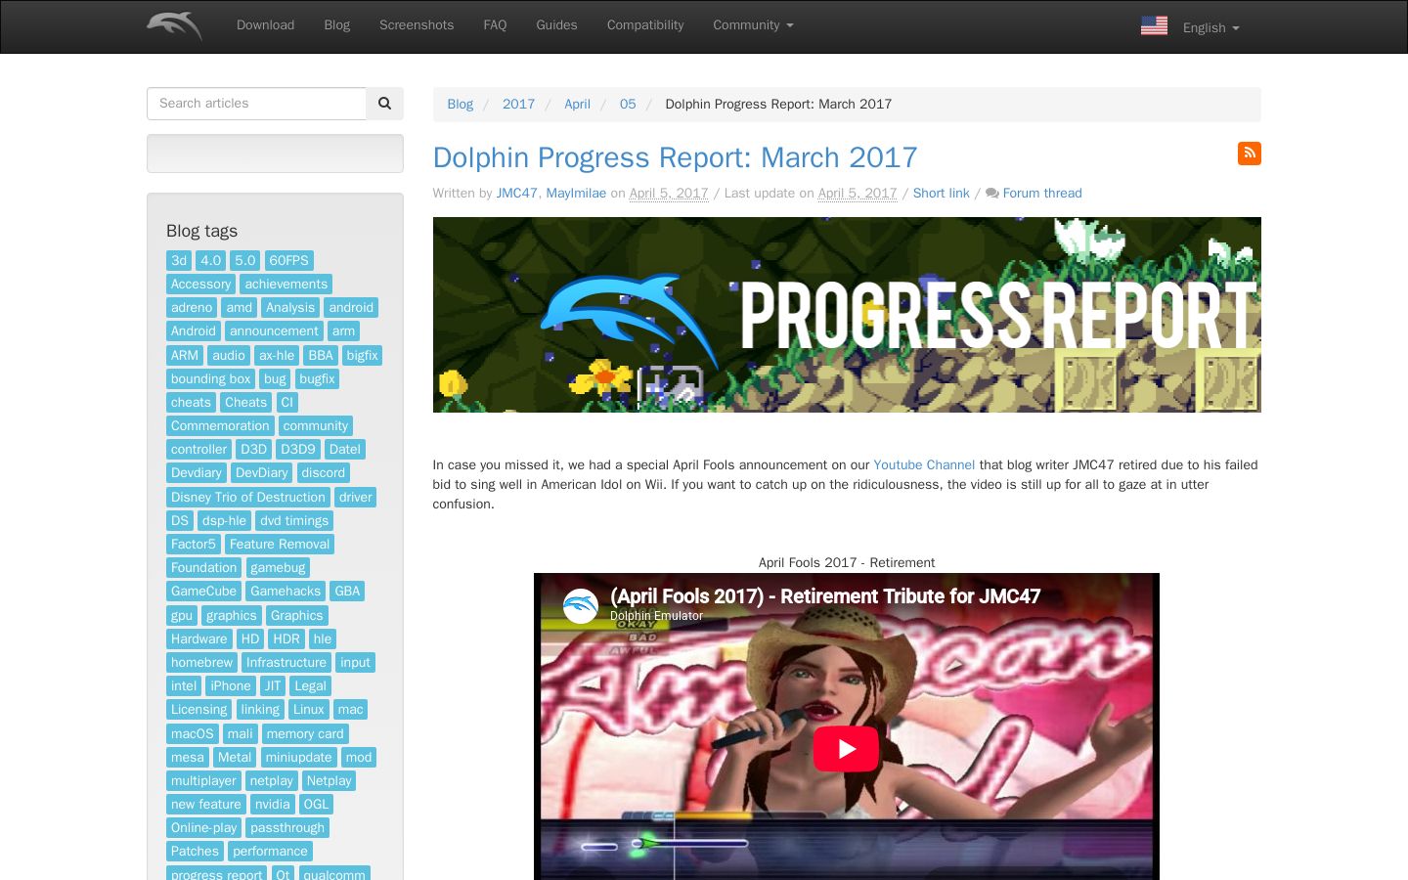View author MayImilae's profile
Viewport: 1408px width, 880px height.
pyautogui.click(x=576, y=194)
